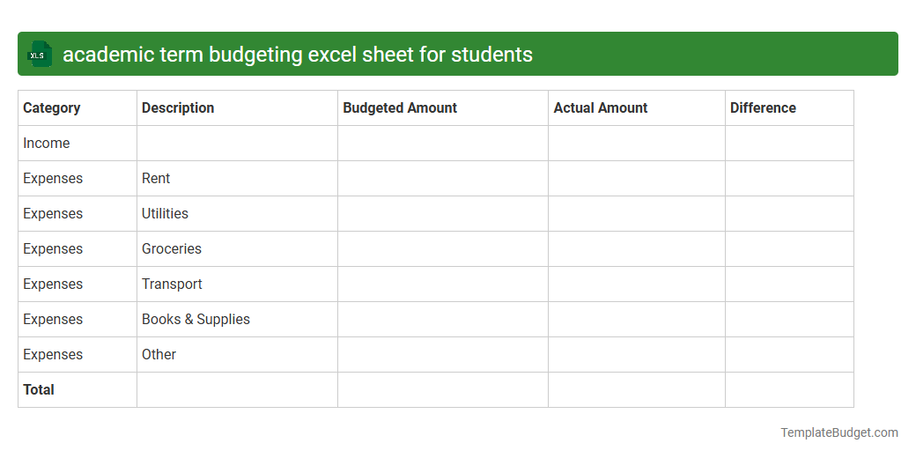Select the Total row label

click(78, 389)
